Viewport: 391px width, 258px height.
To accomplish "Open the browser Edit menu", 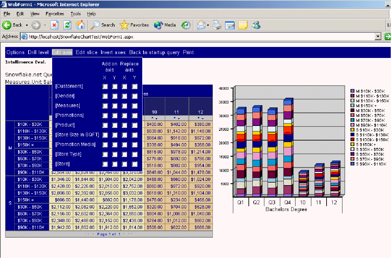I will coord(20,14).
